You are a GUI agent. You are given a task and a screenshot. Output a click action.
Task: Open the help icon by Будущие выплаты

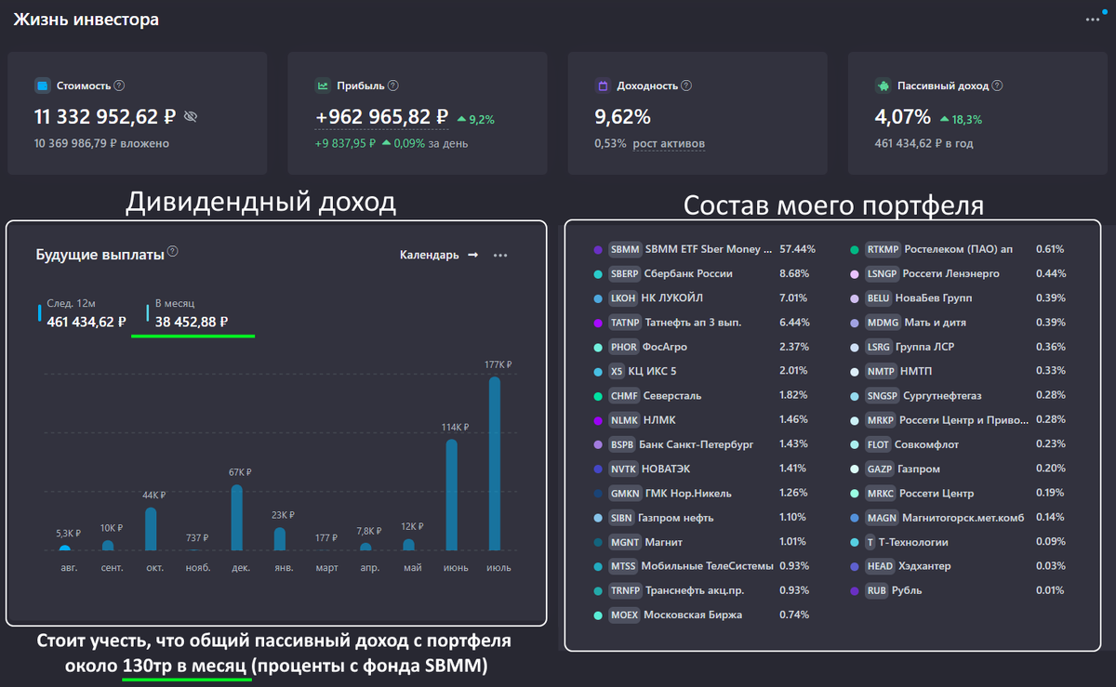click(173, 252)
